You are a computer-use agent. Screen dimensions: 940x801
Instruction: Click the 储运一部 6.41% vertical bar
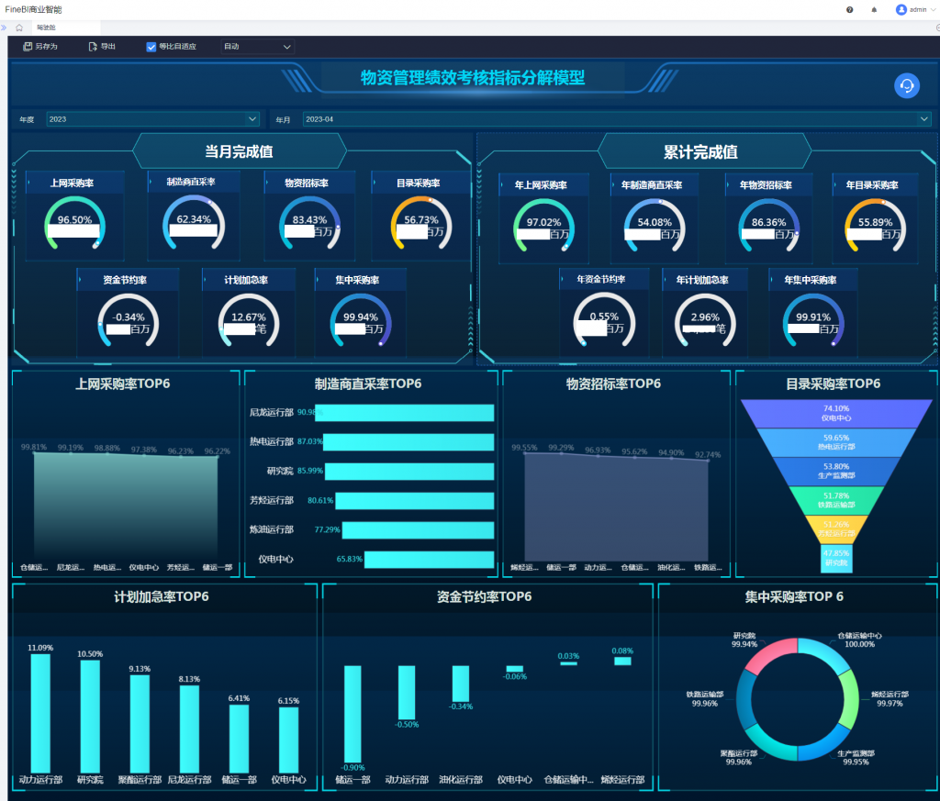click(239, 739)
